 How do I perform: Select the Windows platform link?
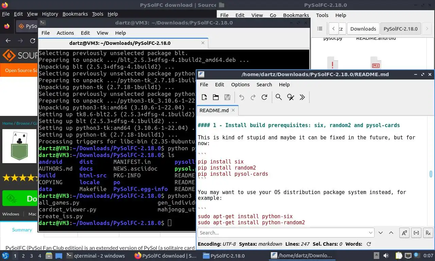click(11, 214)
